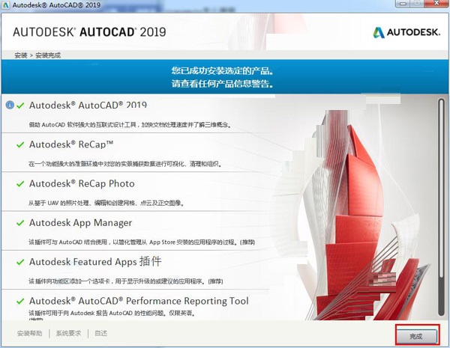Click the Featured Apps 插件 checkmark icon

click(20, 262)
